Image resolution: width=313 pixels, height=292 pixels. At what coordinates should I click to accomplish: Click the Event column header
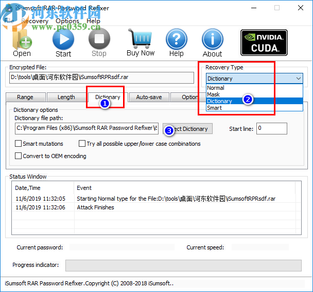185,188
